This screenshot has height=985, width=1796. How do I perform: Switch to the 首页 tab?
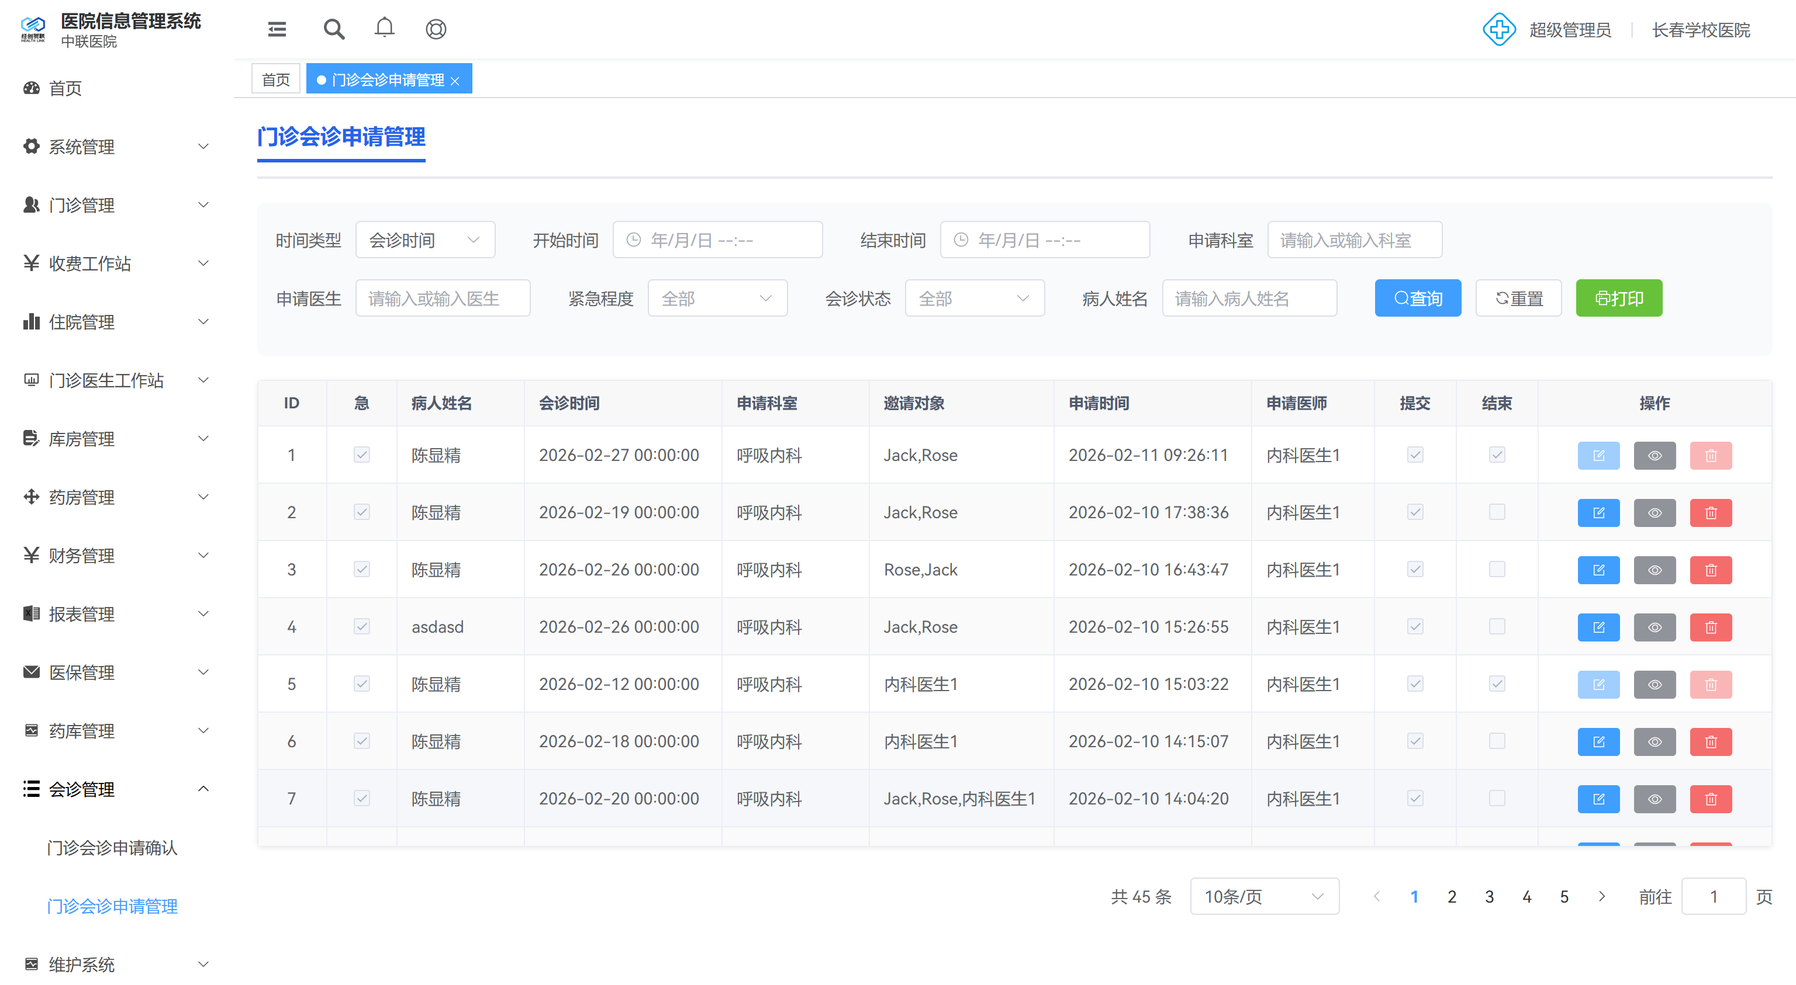pos(275,79)
